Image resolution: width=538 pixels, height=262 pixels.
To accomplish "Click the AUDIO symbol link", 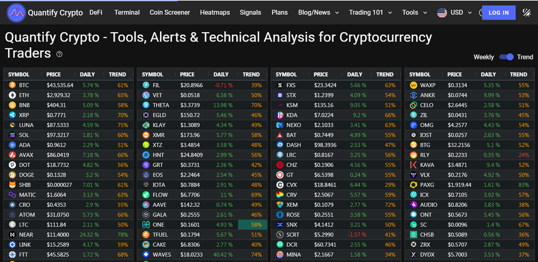I will tap(429, 205).
